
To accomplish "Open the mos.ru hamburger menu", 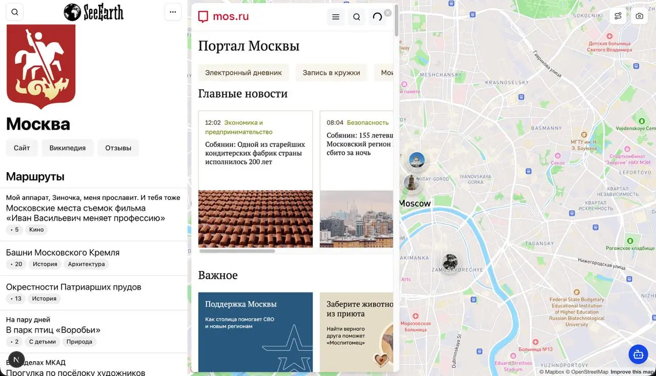I will (x=336, y=17).
